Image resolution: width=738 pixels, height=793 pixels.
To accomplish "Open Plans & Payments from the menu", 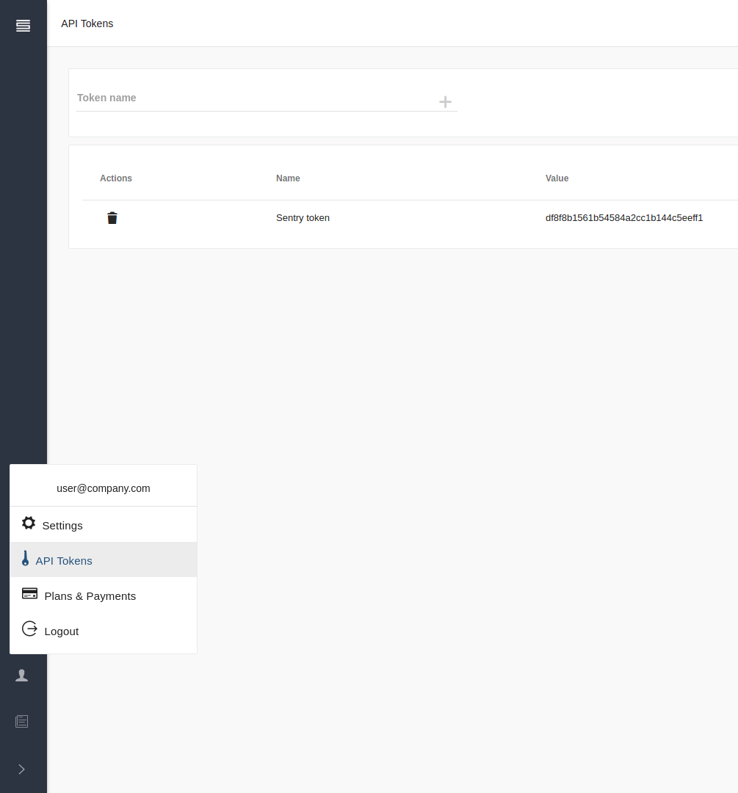I will point(90,595).
